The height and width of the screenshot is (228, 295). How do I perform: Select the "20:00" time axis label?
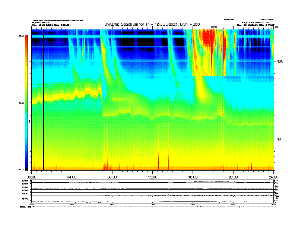click(233, 177)
